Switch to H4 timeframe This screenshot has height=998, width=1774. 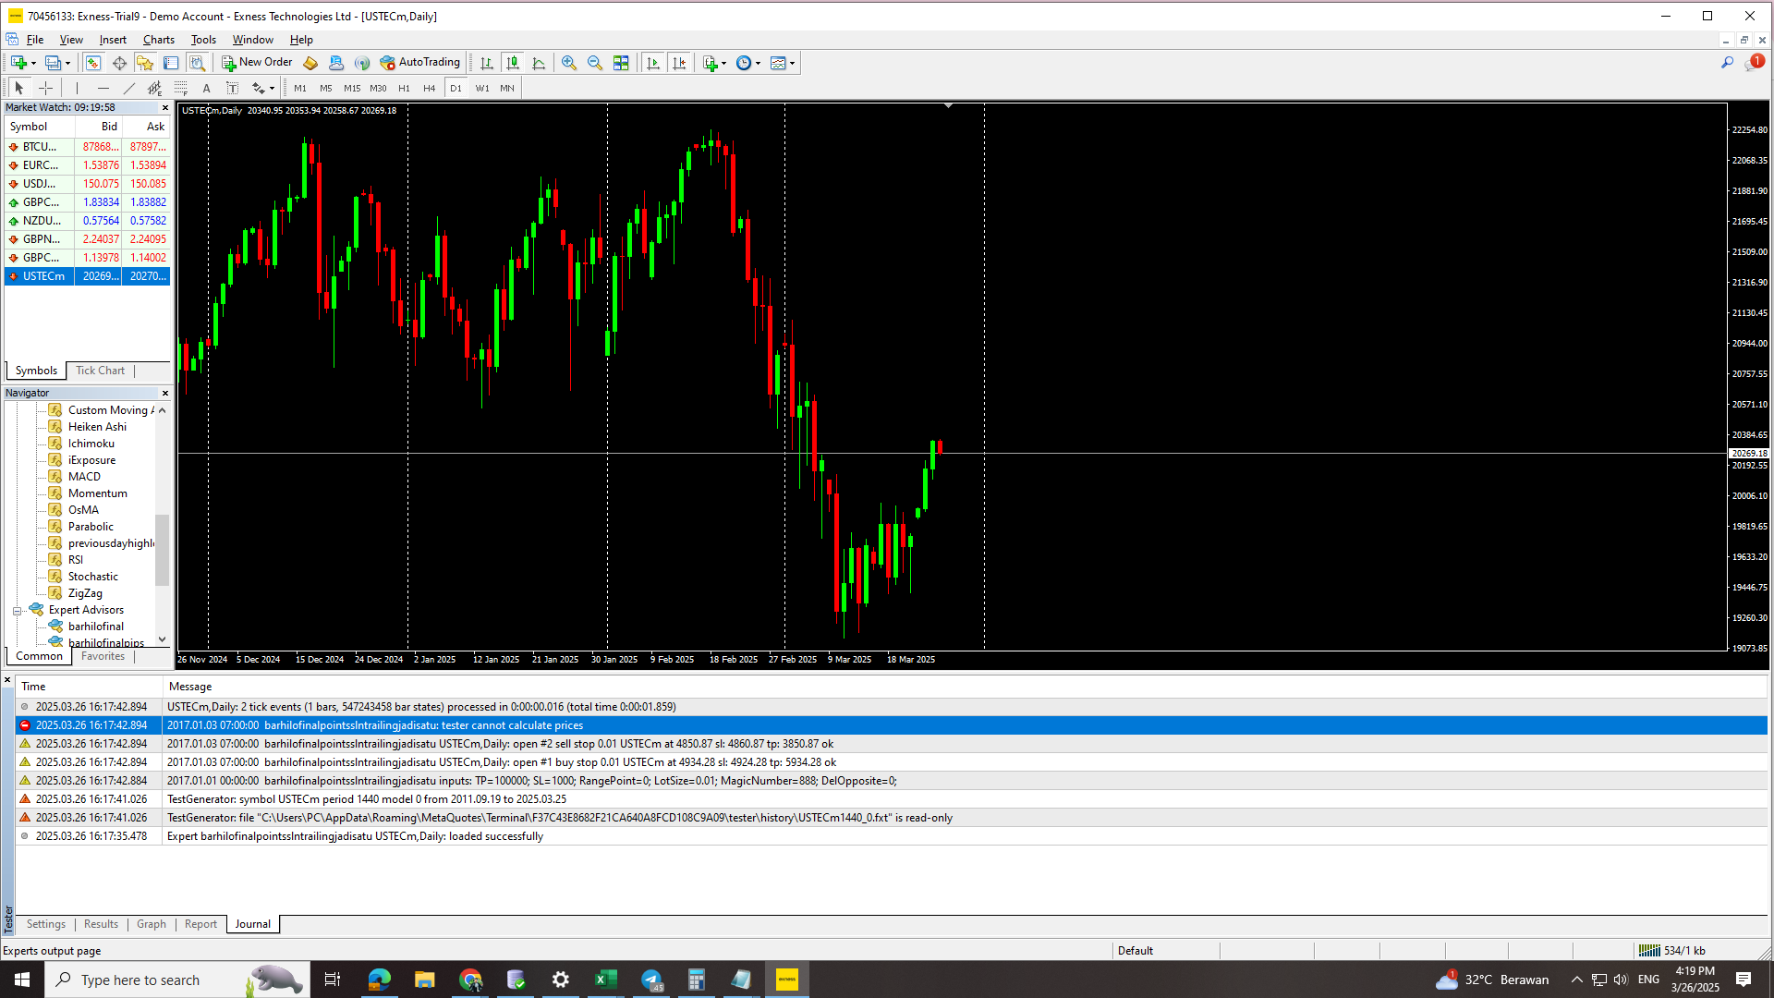pos(429,88)
